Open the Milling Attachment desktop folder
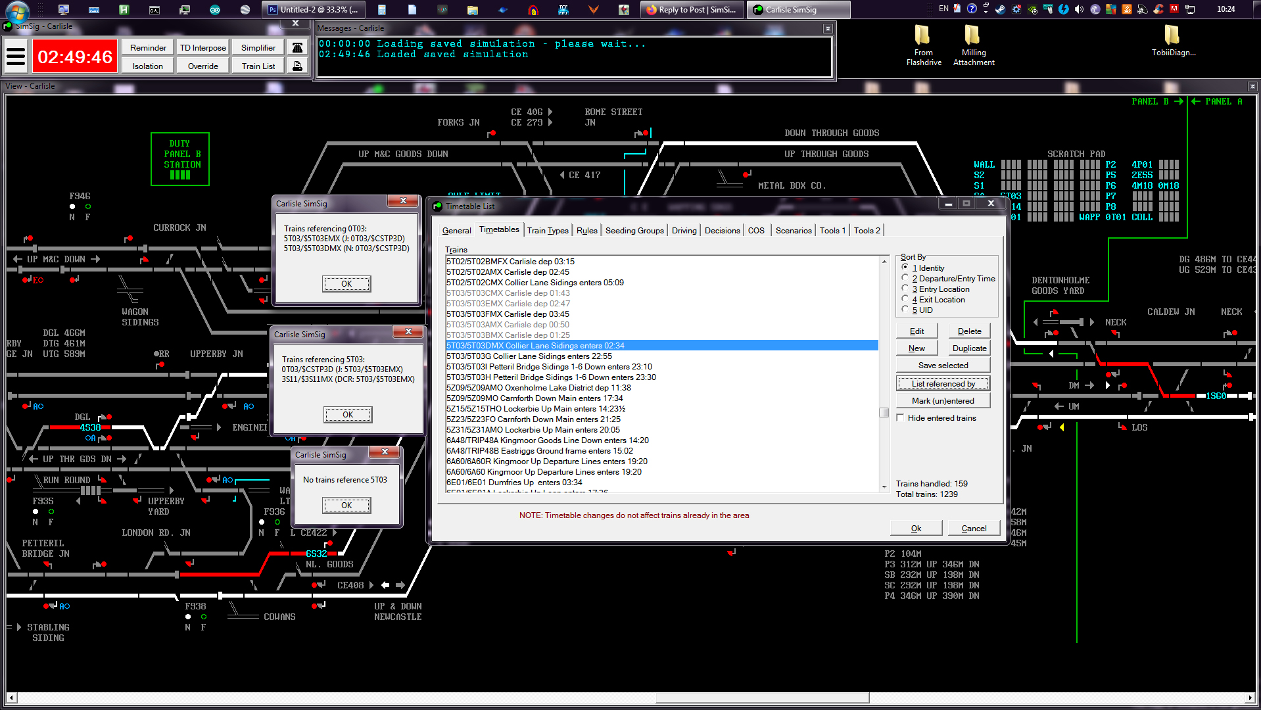The width and height of the screenshot is (1261, 710). click(973, 45)
